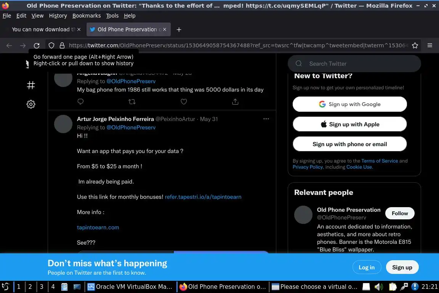Click Sign up with Apple
439x293 pixels.
click(350, 124)
